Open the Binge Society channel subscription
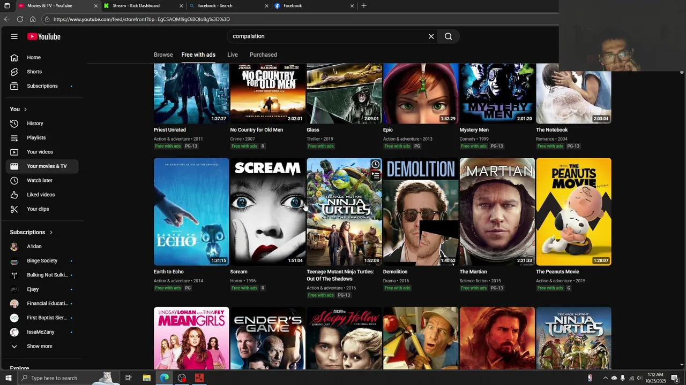Screen dimensions: 686x385 click(42, 261)
